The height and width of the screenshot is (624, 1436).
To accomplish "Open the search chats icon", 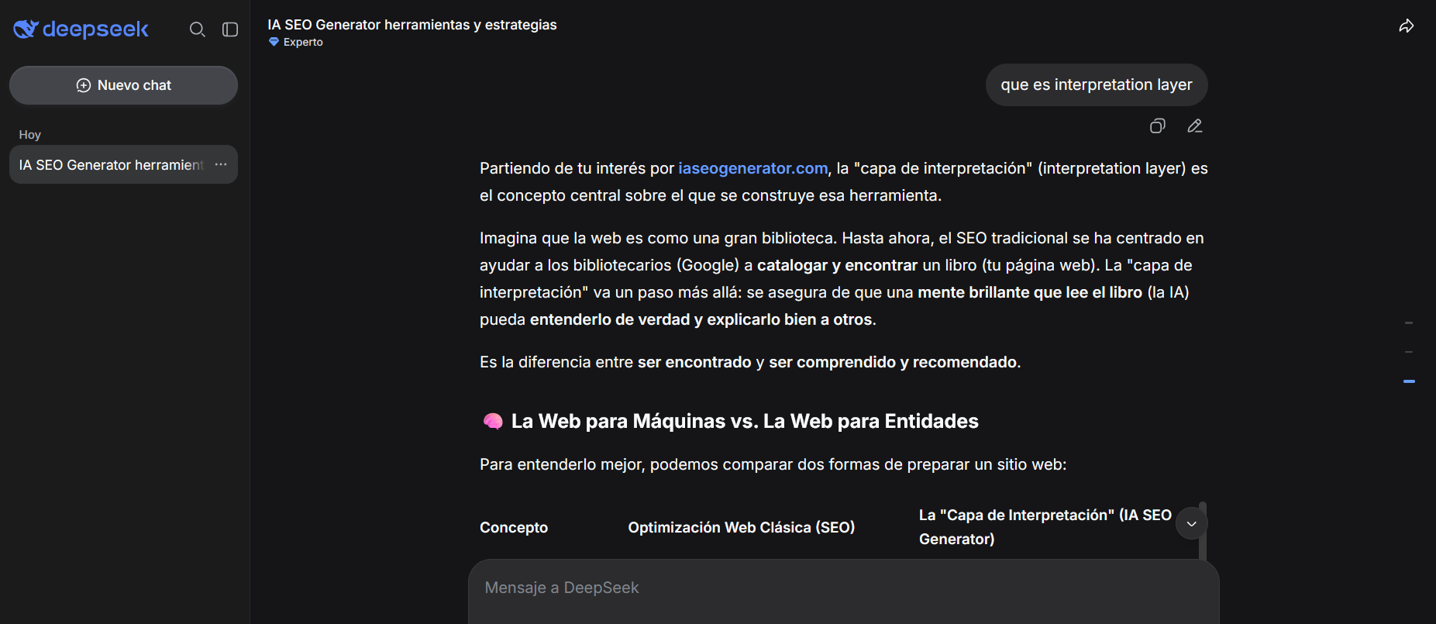I will pos(198,29).
